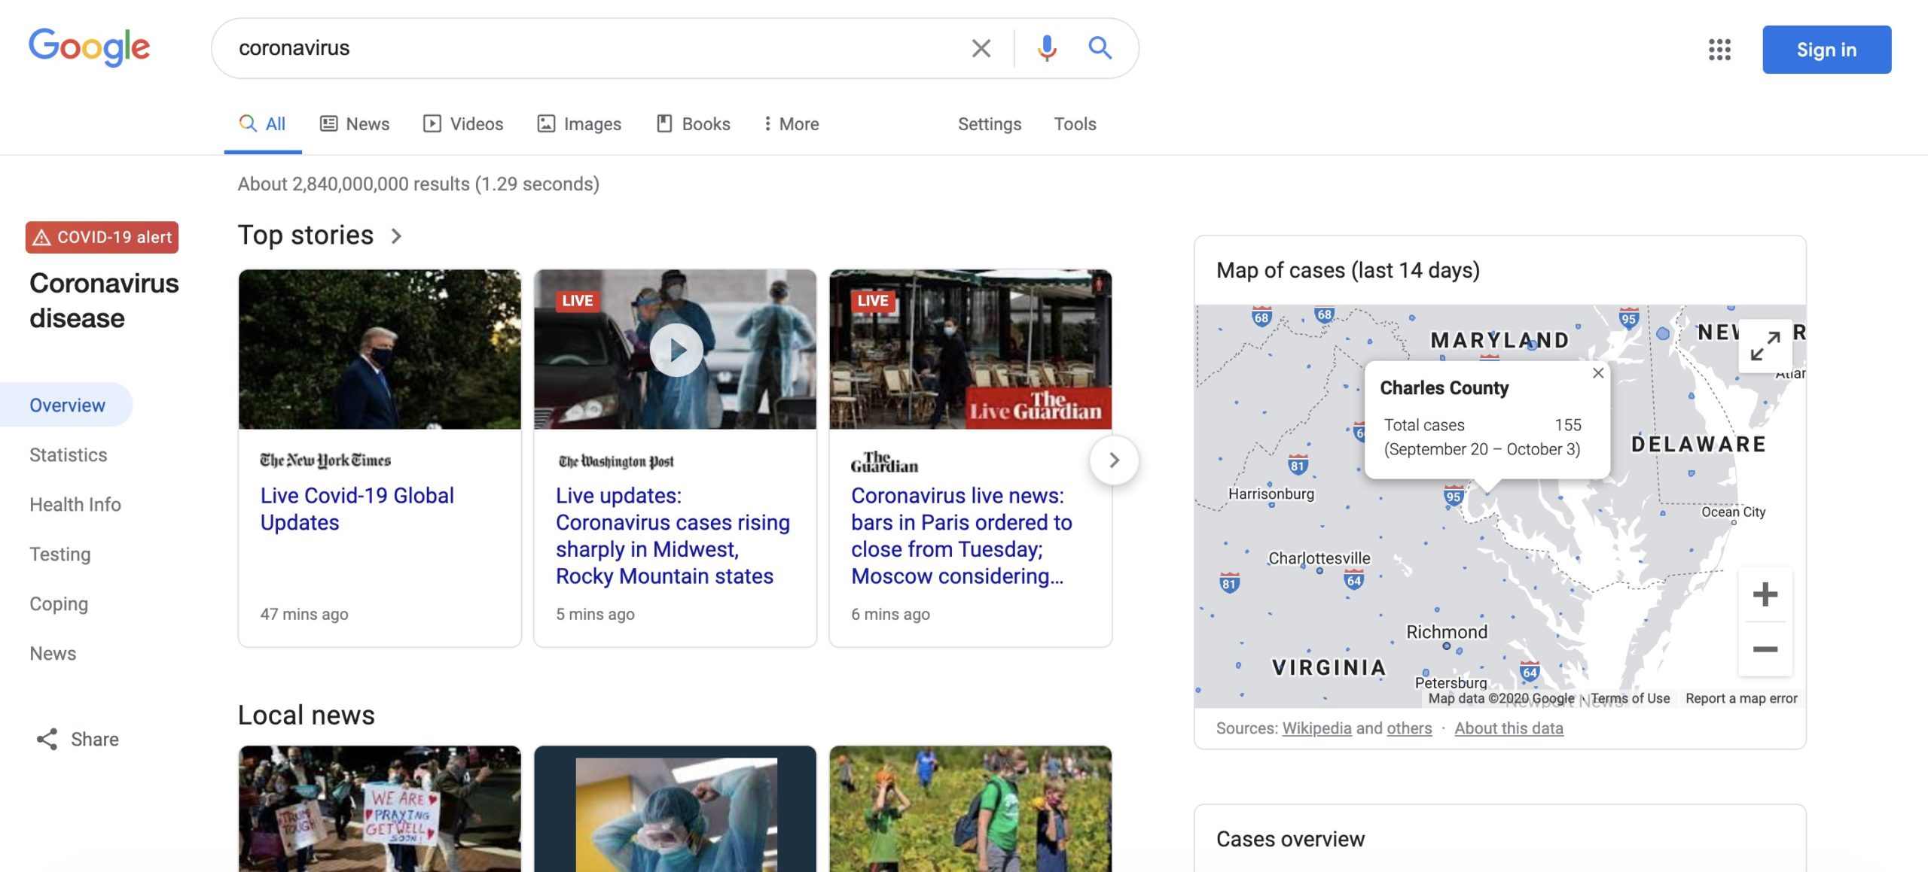
Task: Switch to the Videos search tab
Action: tap(463, 124)
